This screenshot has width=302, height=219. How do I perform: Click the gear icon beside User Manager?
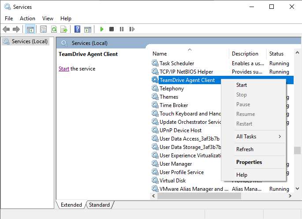(155, 163)
